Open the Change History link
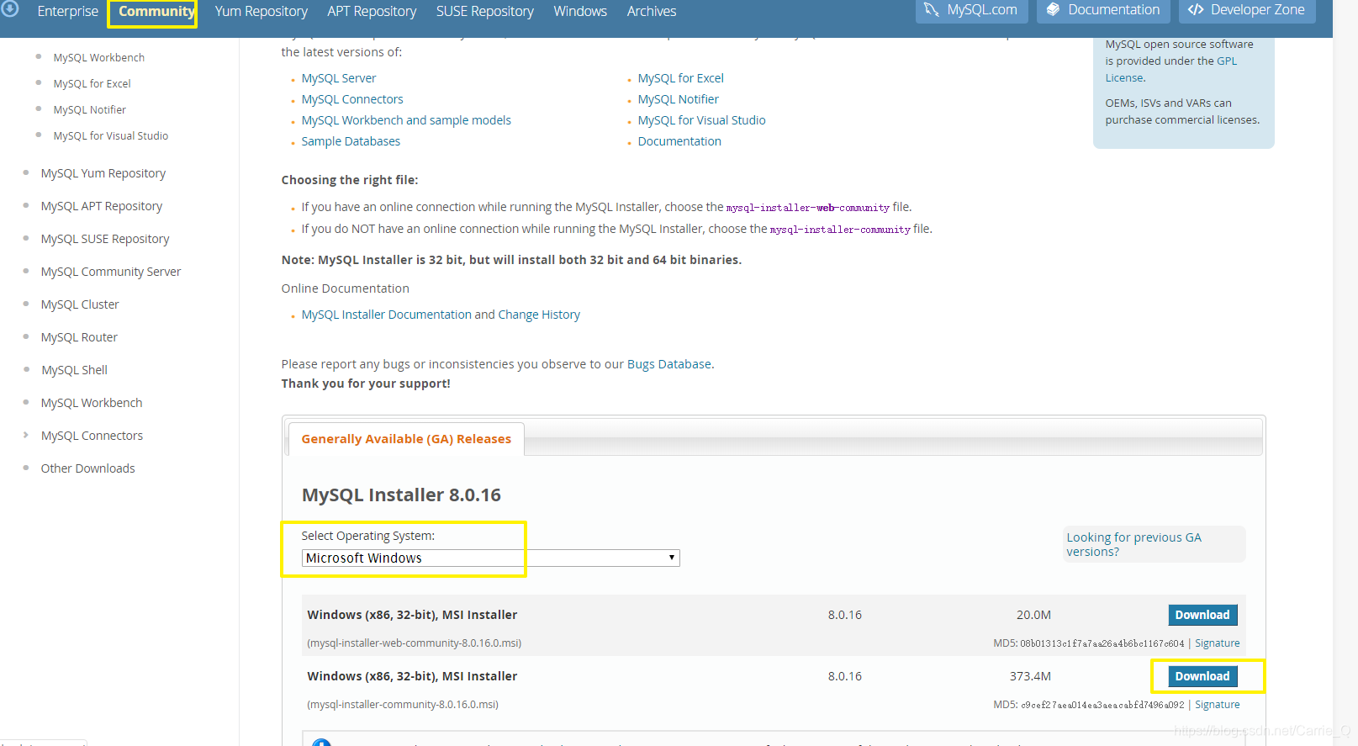The width and height of the screenshot is (1358, 746). (x=539, y=315)
